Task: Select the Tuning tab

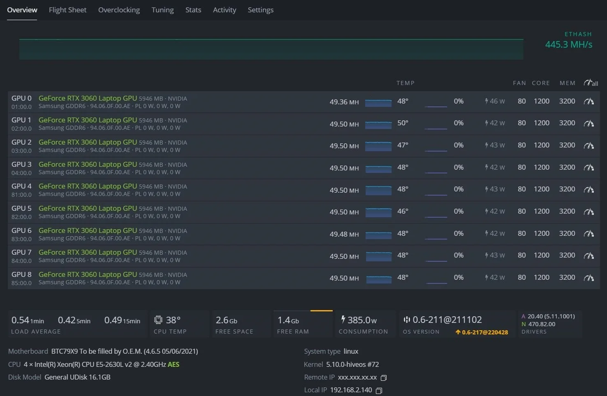Action: pos(162,10)
